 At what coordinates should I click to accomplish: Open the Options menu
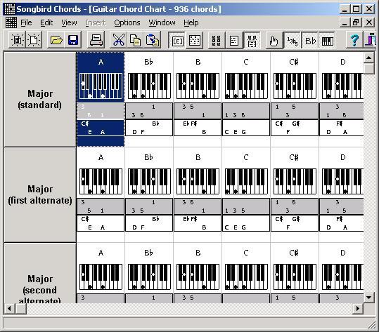pyautogui.click(x=127, y=22)
